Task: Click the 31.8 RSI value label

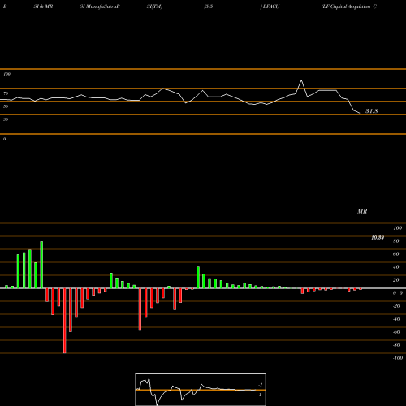Action: pos(372,111)
